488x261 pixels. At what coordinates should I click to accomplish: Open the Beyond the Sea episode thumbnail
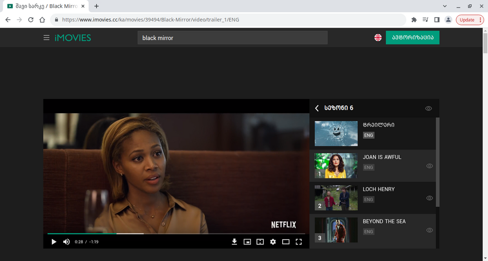tap(336, 230)
